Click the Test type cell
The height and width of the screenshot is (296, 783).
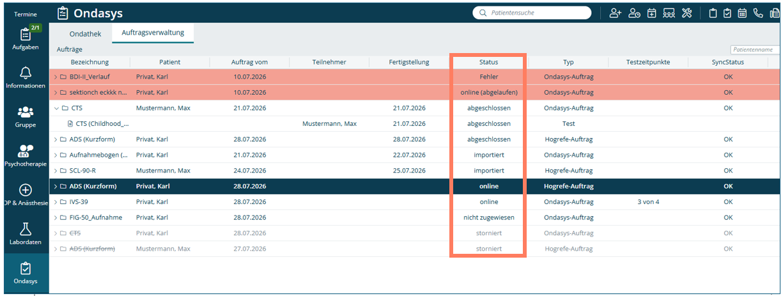click(568, 124)
